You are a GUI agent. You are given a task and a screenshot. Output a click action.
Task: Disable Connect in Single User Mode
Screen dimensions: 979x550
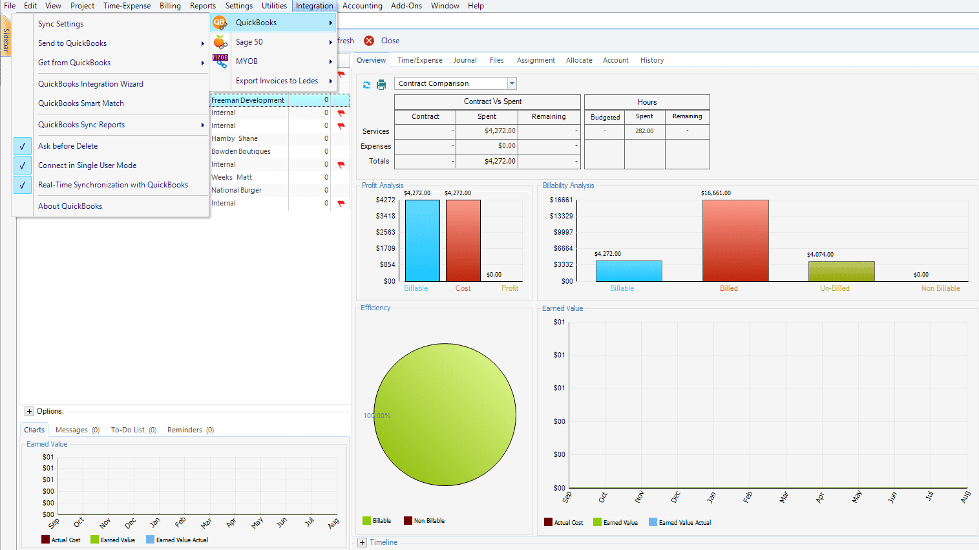[23, 165]
